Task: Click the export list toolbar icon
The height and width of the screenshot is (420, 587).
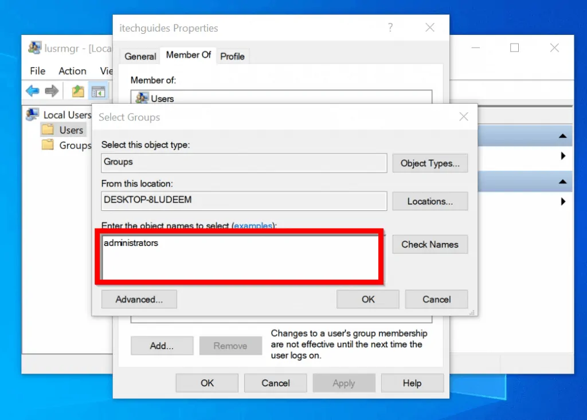Action: pos(77,91)
